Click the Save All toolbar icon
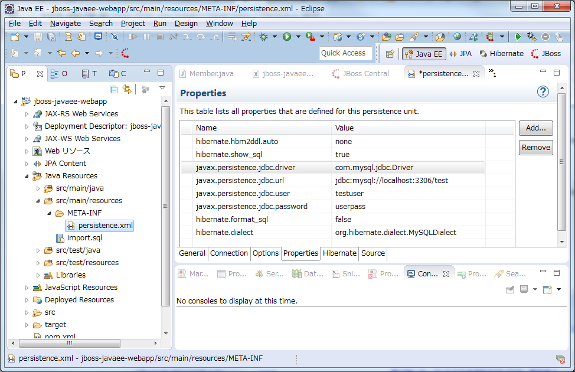Screen dimensions: 575x372 pyautogui.click(x=52, y=37)
